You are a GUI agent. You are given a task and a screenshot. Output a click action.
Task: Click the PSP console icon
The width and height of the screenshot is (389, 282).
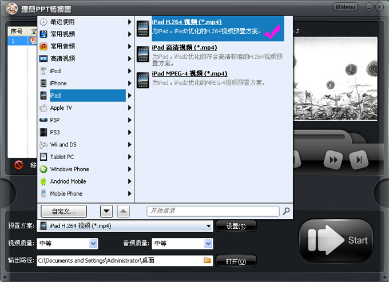43,120
